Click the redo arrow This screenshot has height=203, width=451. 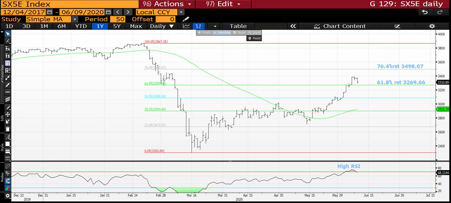pos(440,12)
